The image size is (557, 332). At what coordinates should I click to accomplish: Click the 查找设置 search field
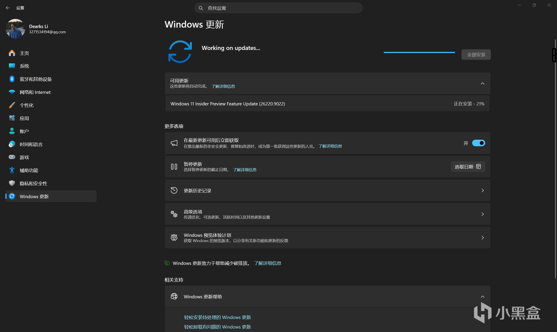(278, 8)
